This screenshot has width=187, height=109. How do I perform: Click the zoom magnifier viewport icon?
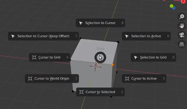click(182, 17)
